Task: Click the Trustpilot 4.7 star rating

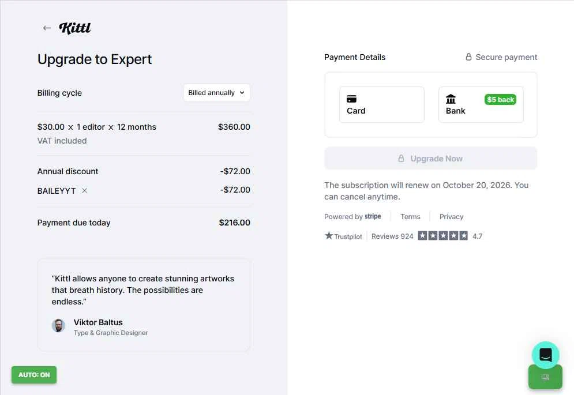Action: tap(443, 236)
